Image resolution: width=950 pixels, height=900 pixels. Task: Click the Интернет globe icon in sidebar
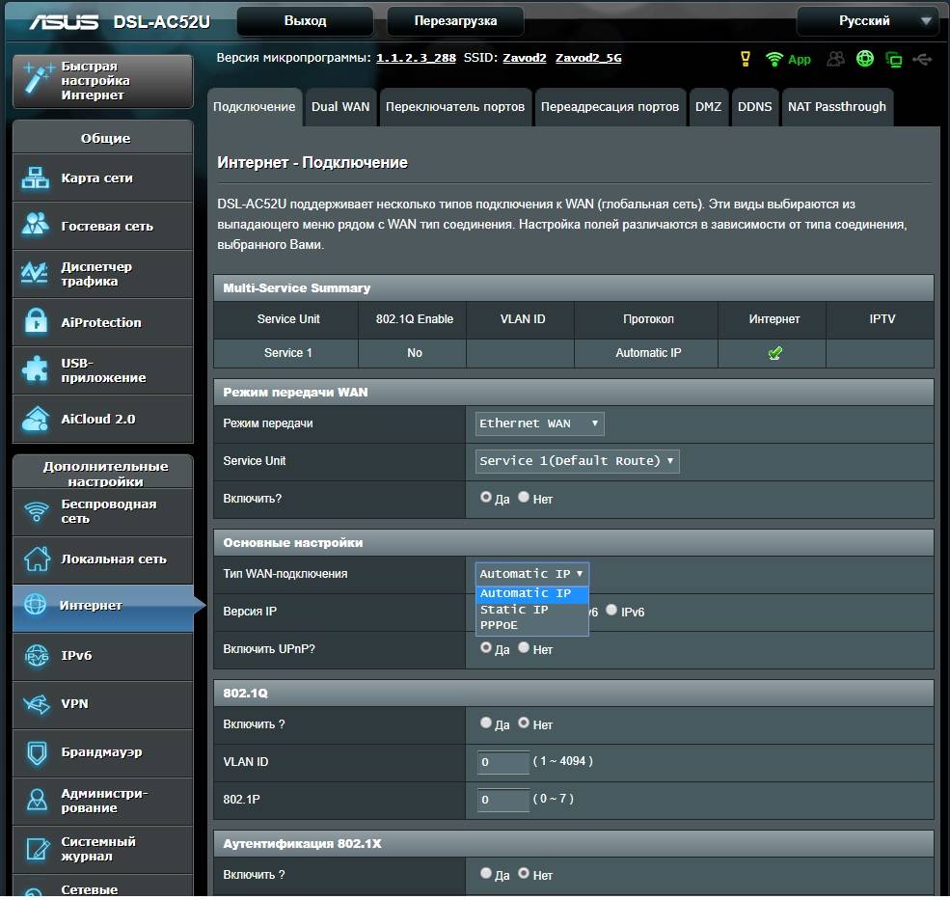tap(35, 604)
